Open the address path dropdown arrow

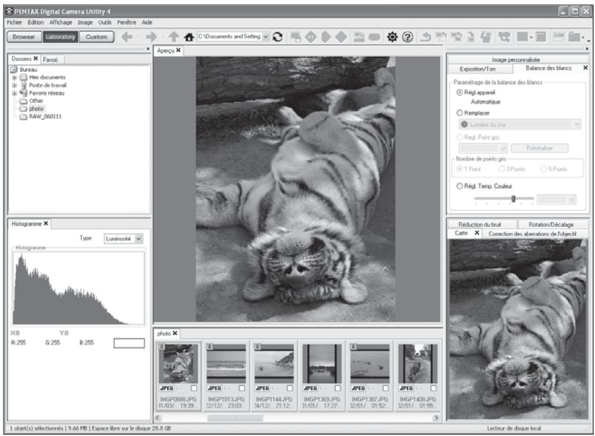point(266,37)
